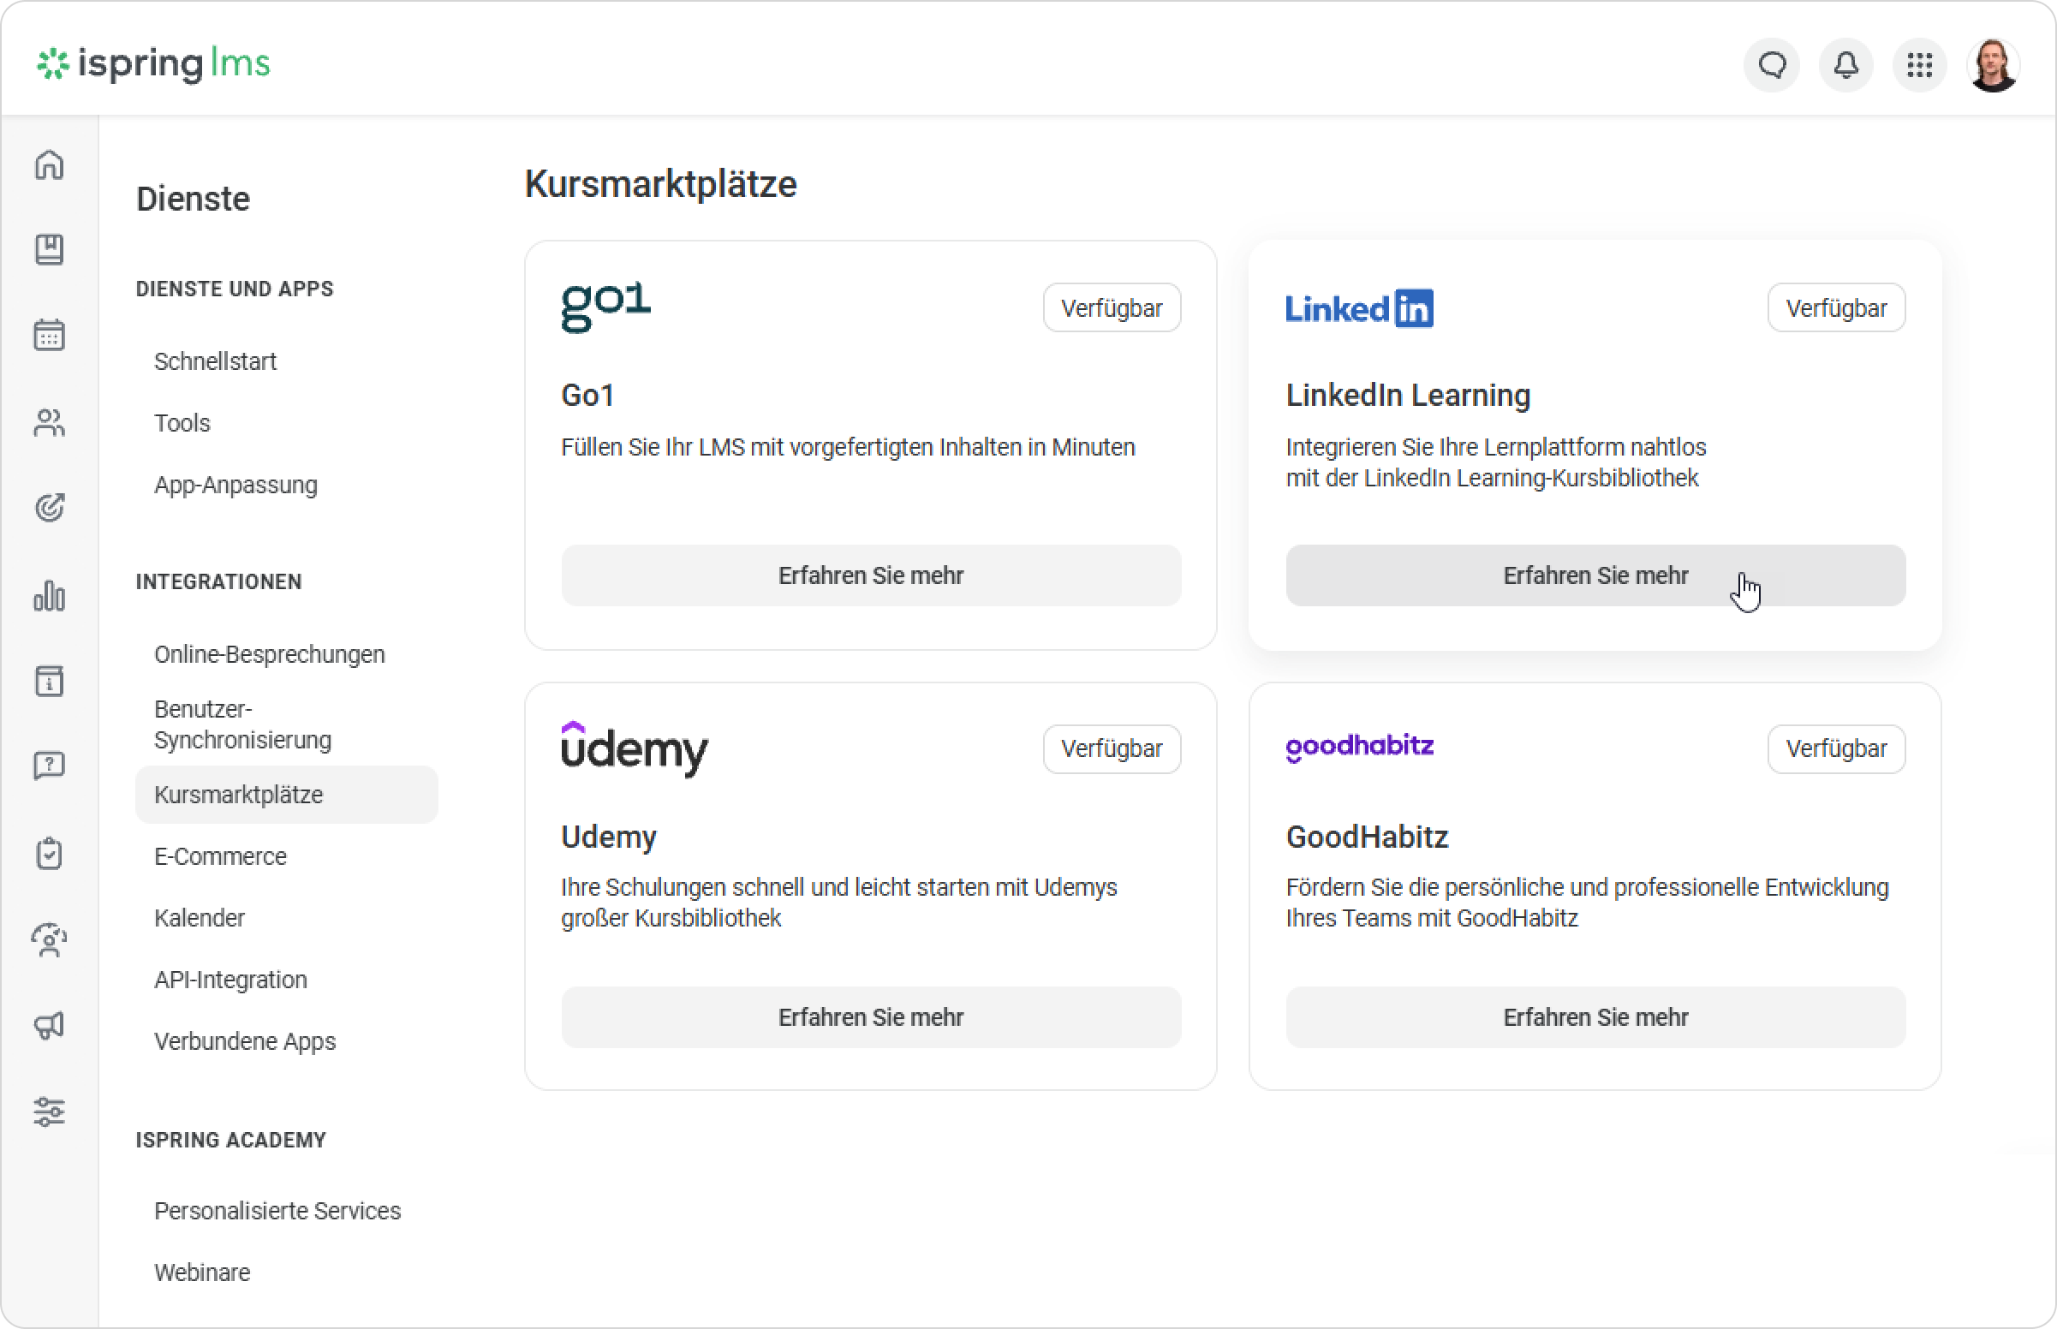Click the LinkedIn Learning-Kursbibliothek description text
Viewport: 2057px width, 1329px height.
point(1496,462)
